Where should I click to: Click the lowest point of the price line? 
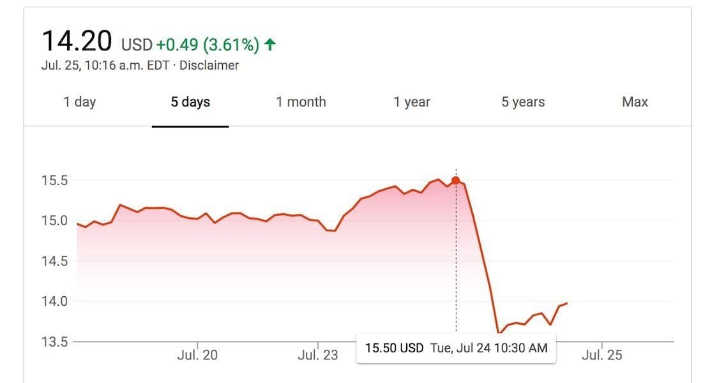(x=498, y=333)
